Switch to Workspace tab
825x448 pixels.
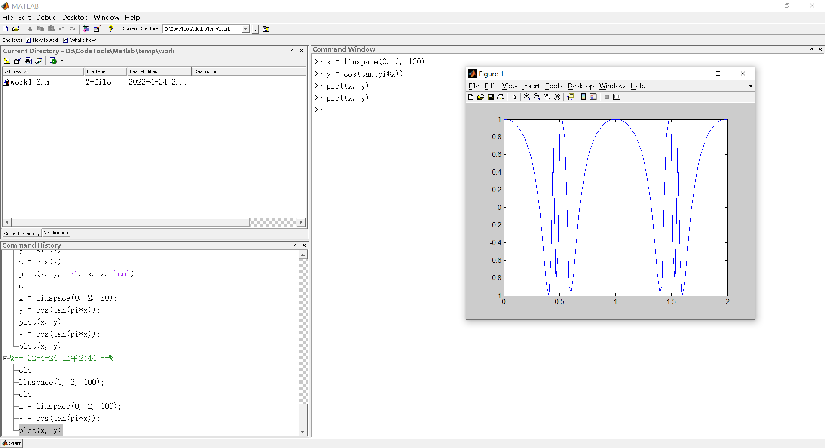56,233
